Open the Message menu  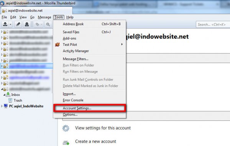tap(44, 17)
